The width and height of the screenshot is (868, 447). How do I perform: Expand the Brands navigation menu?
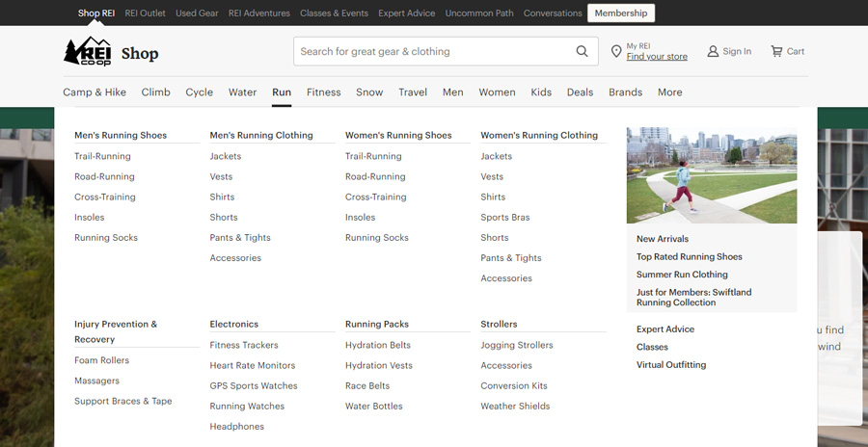pos(626,92)
